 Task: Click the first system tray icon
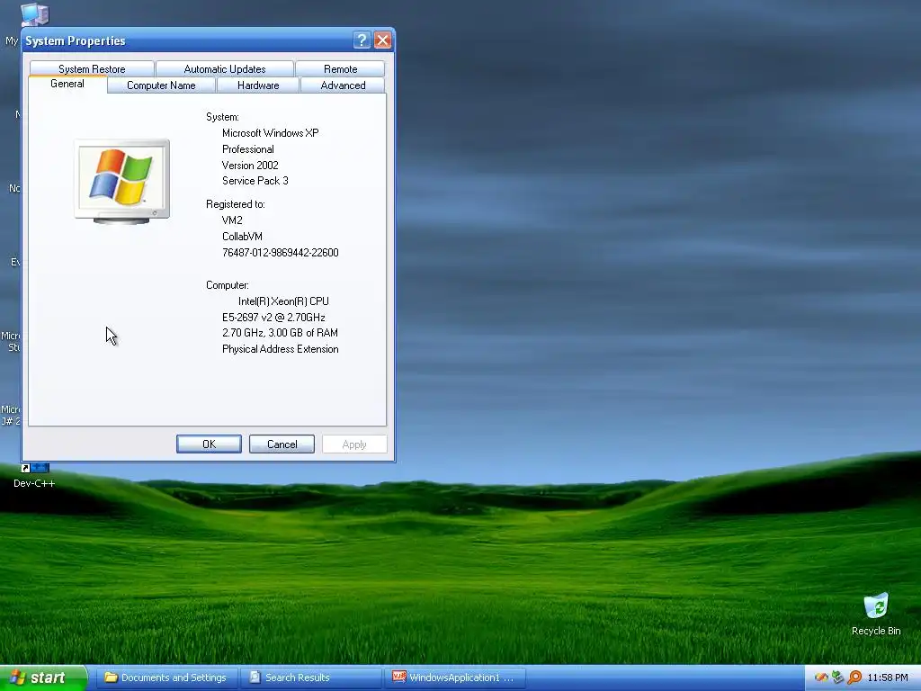[x=821, y=678]
